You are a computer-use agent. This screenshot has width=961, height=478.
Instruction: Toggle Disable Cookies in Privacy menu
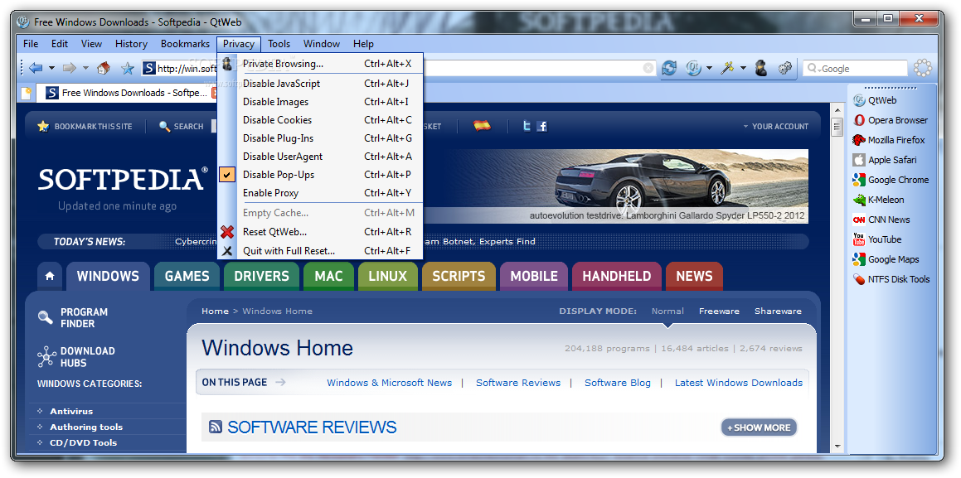point(321,120)
